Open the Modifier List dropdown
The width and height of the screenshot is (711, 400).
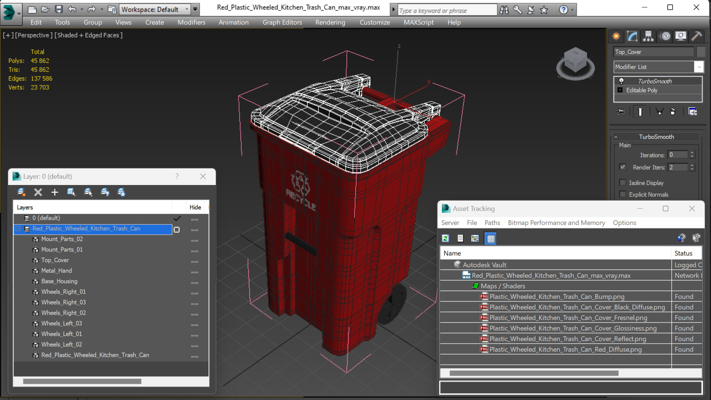coord(699,67)
